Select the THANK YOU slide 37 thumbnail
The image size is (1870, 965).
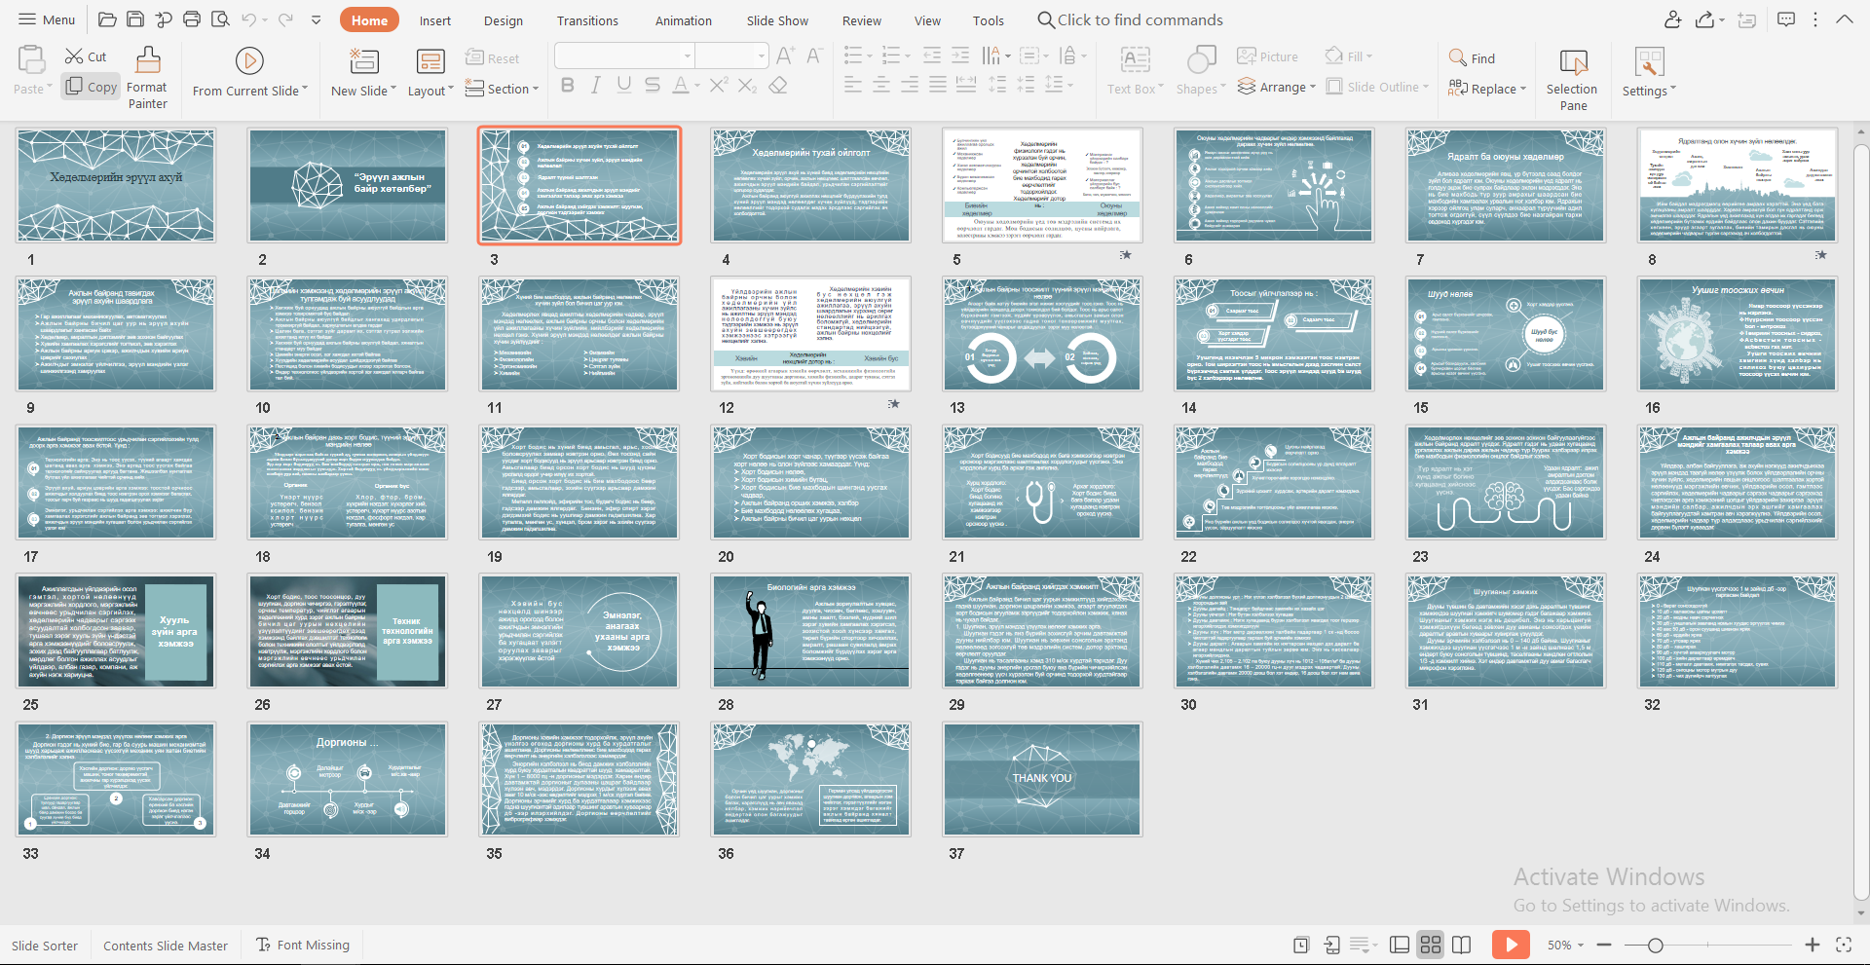(x=1042, y=779)
